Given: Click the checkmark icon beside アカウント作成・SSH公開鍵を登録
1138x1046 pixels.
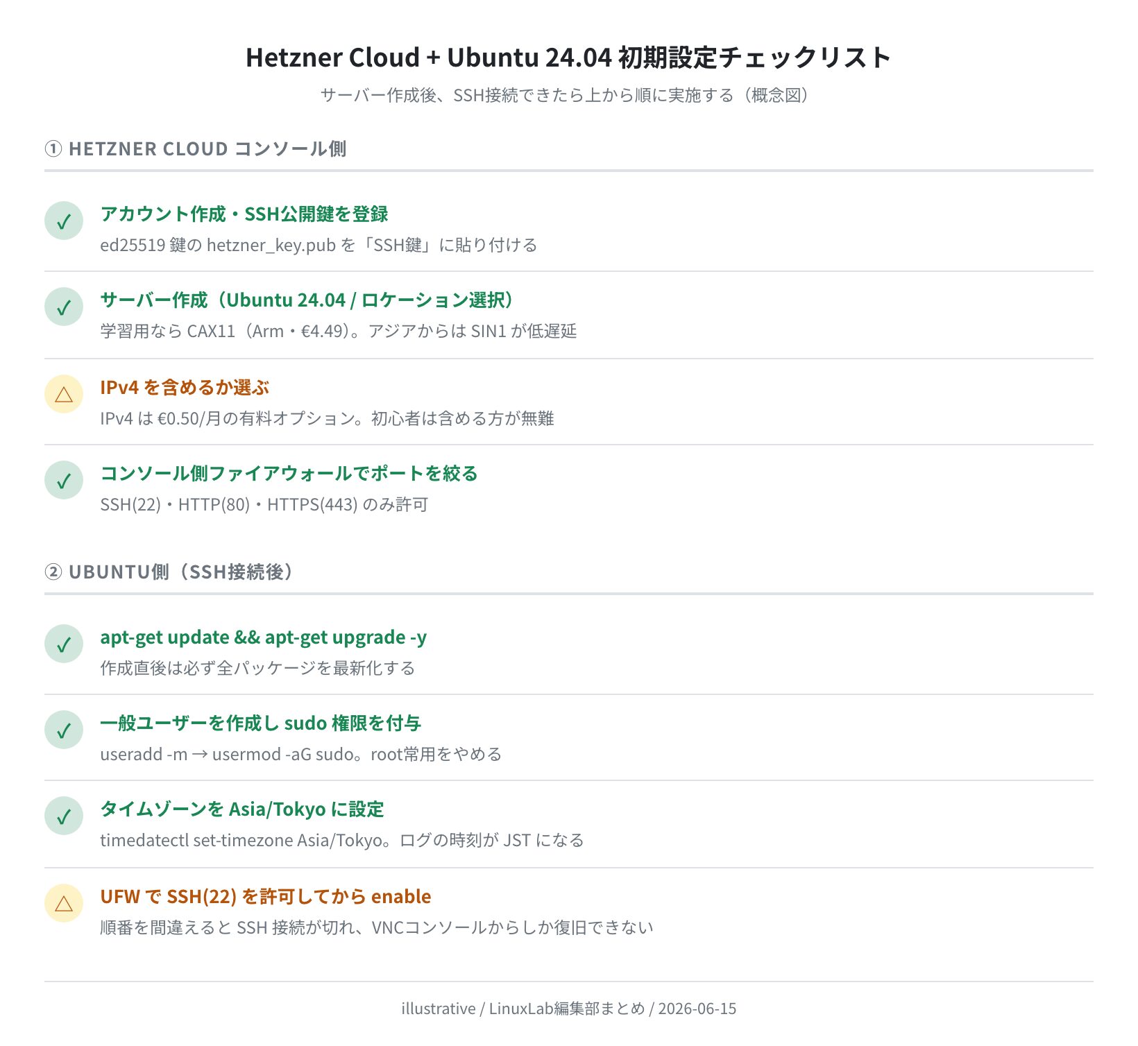Looking at the screenshot, I should (x=64, y=221).
